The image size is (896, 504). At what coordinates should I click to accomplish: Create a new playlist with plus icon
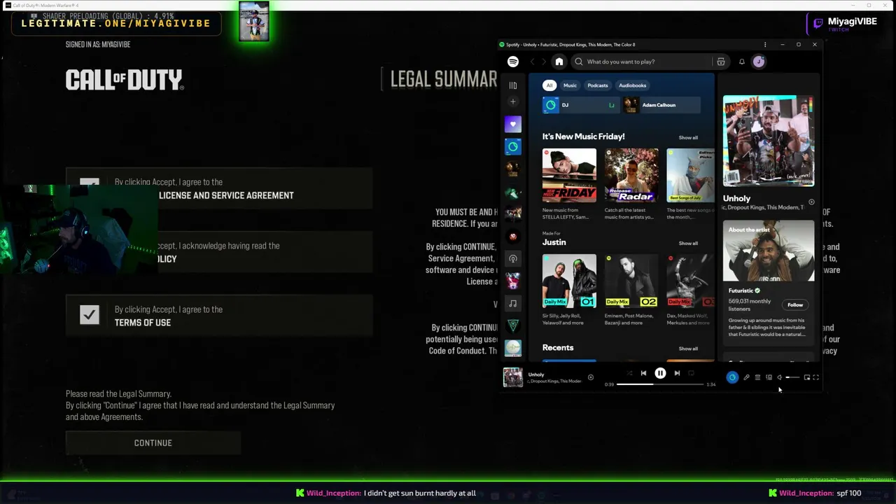point(513,101)
